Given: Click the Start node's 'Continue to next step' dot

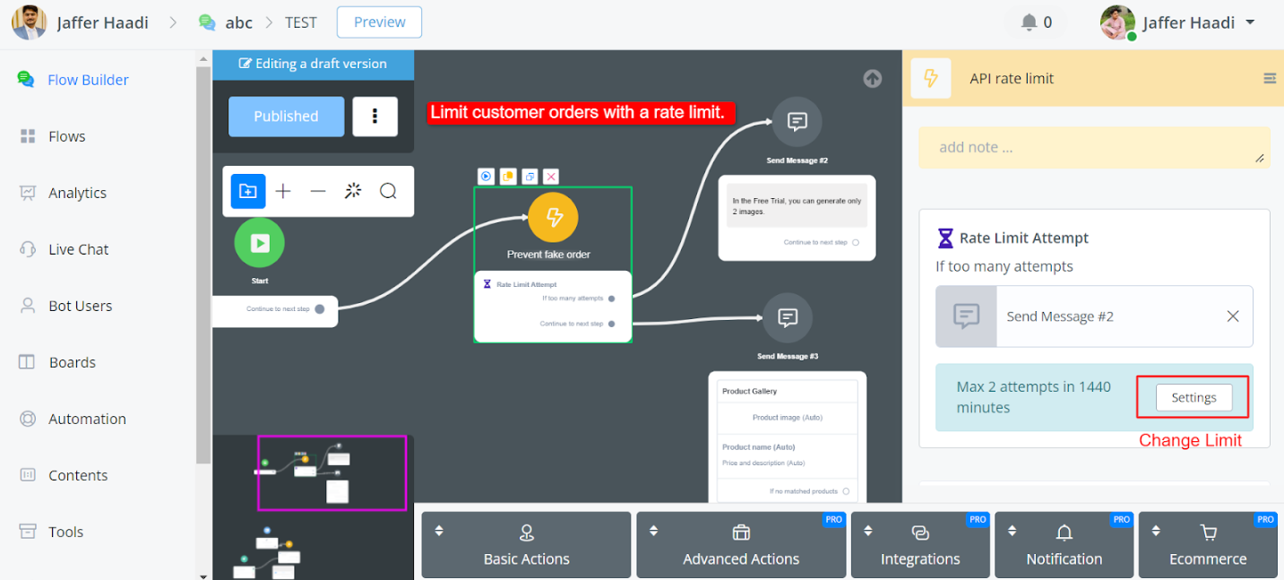Looking at the screenshot, I should pos(320,309).
